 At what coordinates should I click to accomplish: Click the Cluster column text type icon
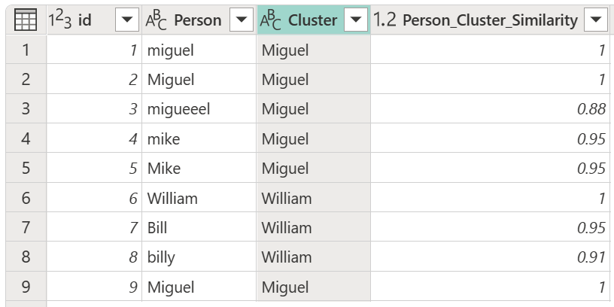click(x=271, y=21)
